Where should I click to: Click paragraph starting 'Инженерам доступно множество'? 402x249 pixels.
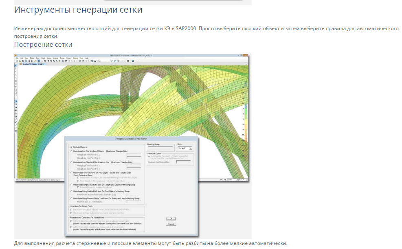pyautogui.click(x=206, y=32)
